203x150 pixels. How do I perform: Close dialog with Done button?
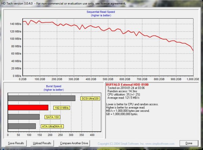[189, 143]
